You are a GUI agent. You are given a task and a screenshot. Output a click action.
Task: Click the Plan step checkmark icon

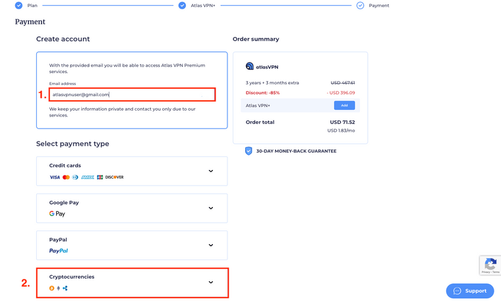click(x=19, y=5)
